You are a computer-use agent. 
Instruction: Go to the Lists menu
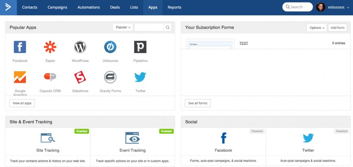134,7
